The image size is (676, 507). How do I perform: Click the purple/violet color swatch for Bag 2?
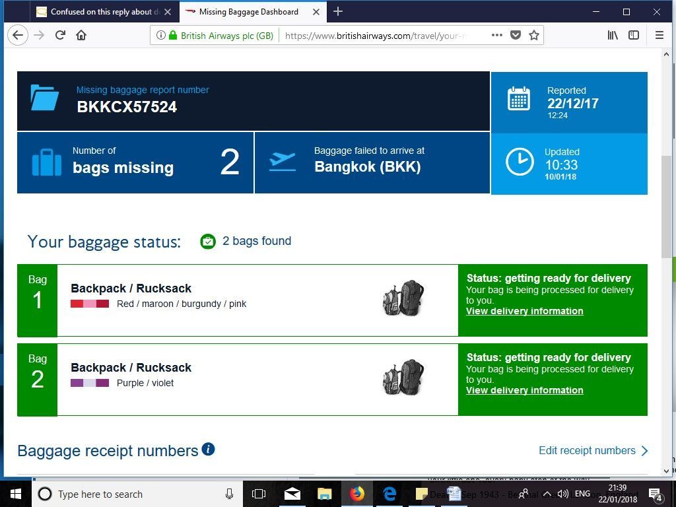point(90,383)
